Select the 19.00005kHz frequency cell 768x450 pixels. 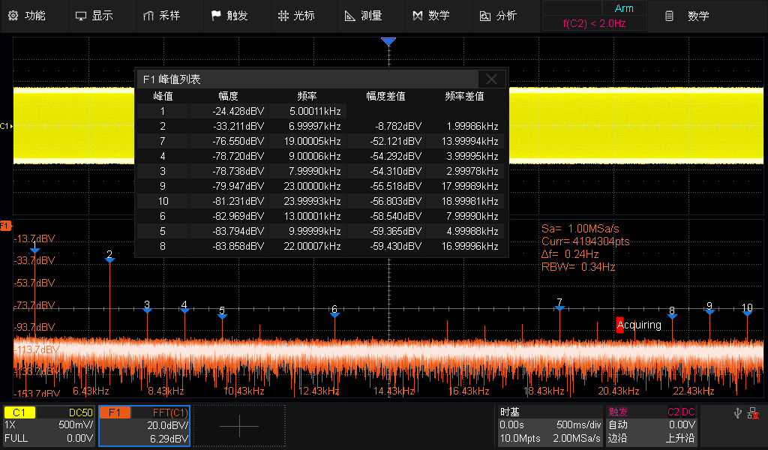click(x=307, y=141)
